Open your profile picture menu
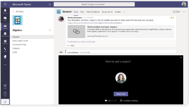This screenshot has height=107, width=189. point(184,4)
